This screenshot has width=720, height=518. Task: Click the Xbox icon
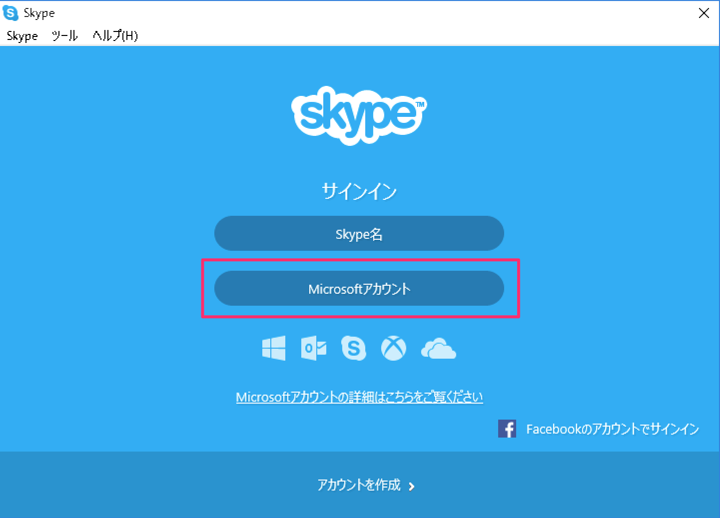click(394, 348)
